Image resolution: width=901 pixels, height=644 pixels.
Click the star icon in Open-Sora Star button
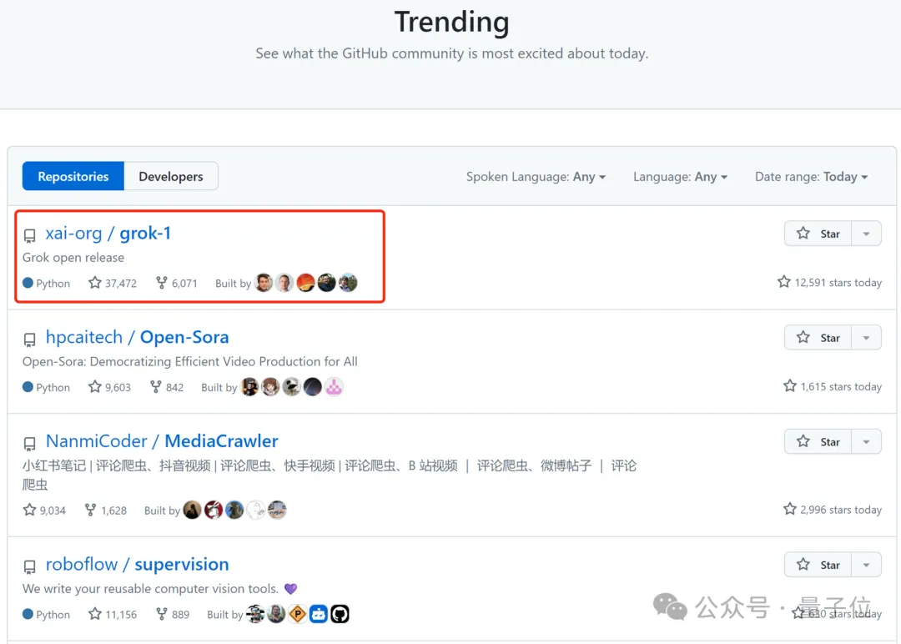803,337
